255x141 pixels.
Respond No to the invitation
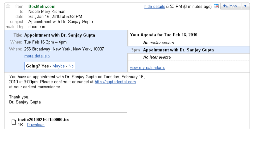(71, 66)
